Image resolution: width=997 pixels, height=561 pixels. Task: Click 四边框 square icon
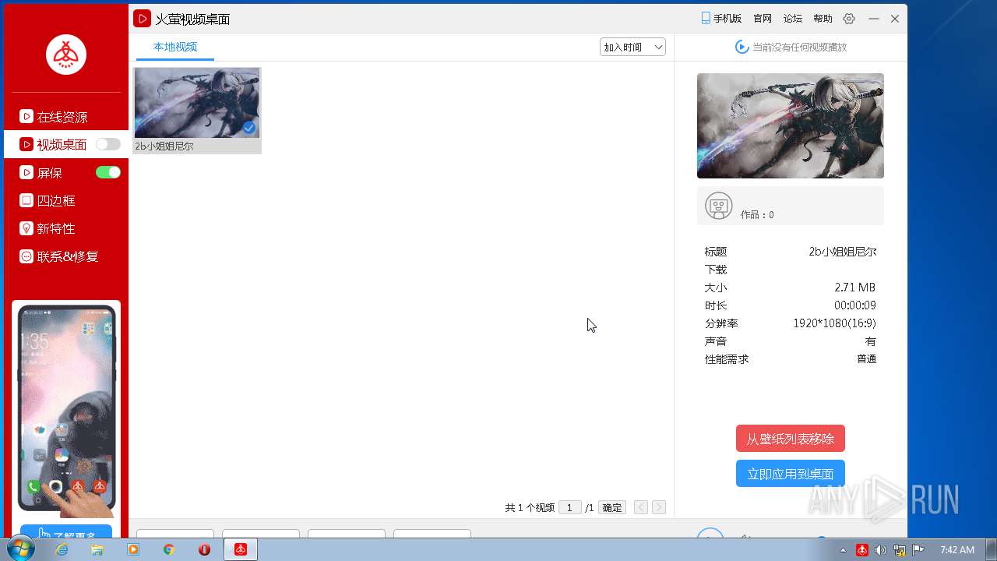pyautogui.click(x=26, y=200)
